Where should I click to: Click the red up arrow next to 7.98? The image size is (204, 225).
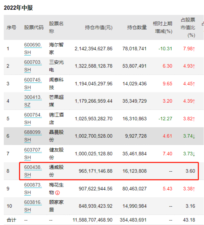click(x=194, y=48)
